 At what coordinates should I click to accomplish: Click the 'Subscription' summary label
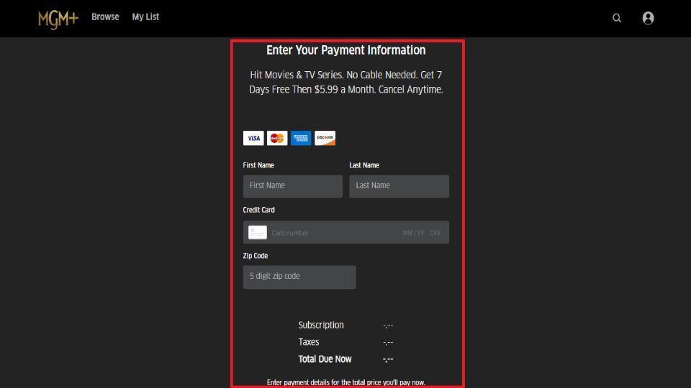(321, 325)
